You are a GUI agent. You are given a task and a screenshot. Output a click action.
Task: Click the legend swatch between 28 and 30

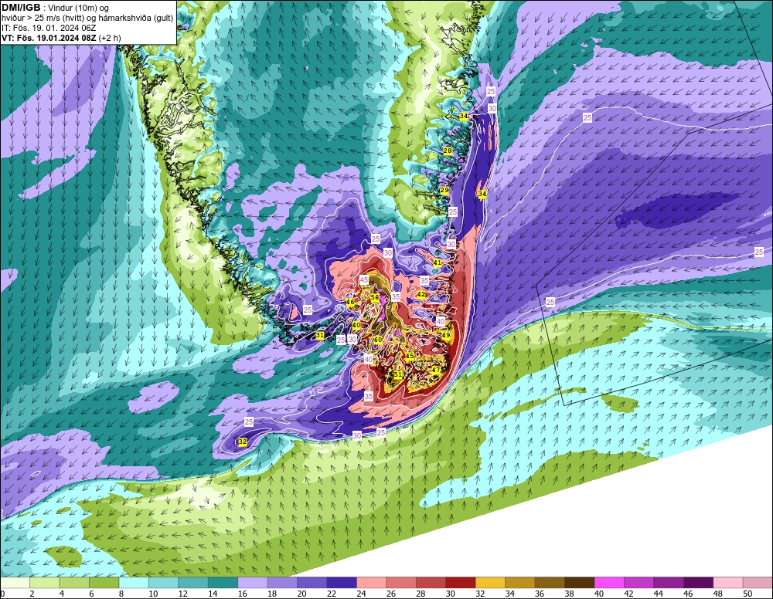pos(431,583)
